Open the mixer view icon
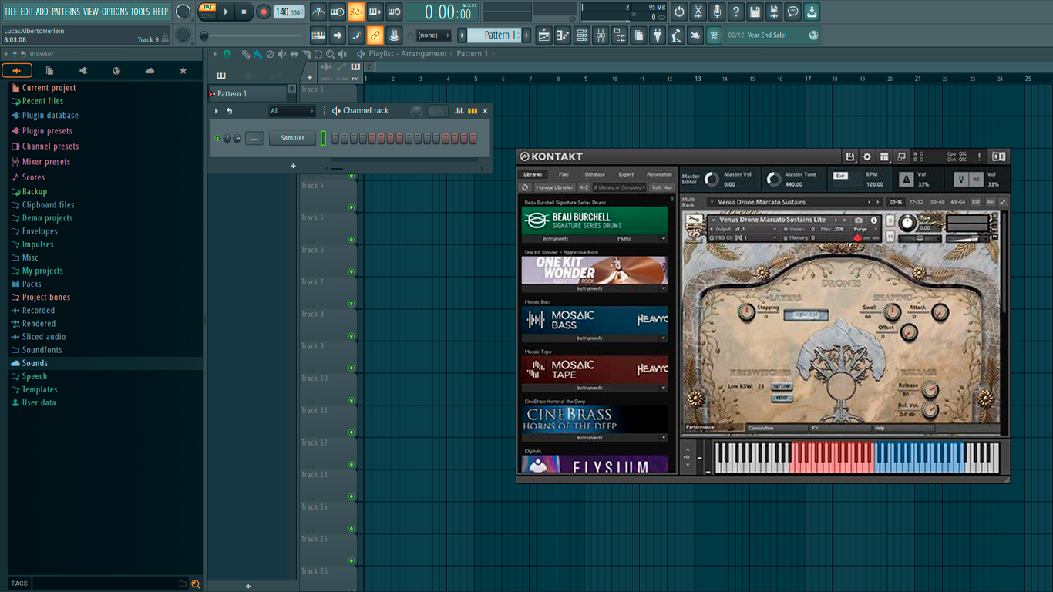The height and width of the screenshot is (592, 1053). (601, 35)
